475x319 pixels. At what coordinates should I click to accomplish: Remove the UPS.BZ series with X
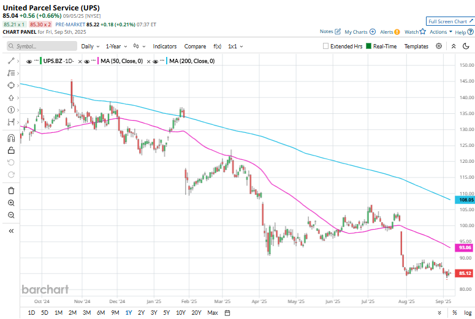click(x=80, y=61)
